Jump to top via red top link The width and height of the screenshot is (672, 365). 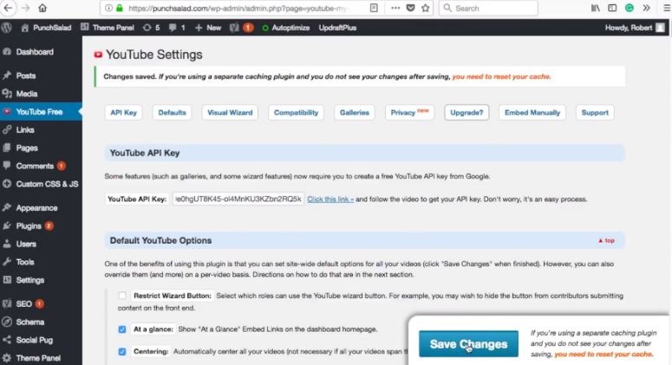click(606, 241)
